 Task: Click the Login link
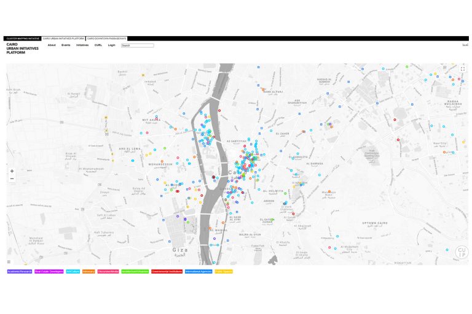pyautogui.click(x=112, y=45)
